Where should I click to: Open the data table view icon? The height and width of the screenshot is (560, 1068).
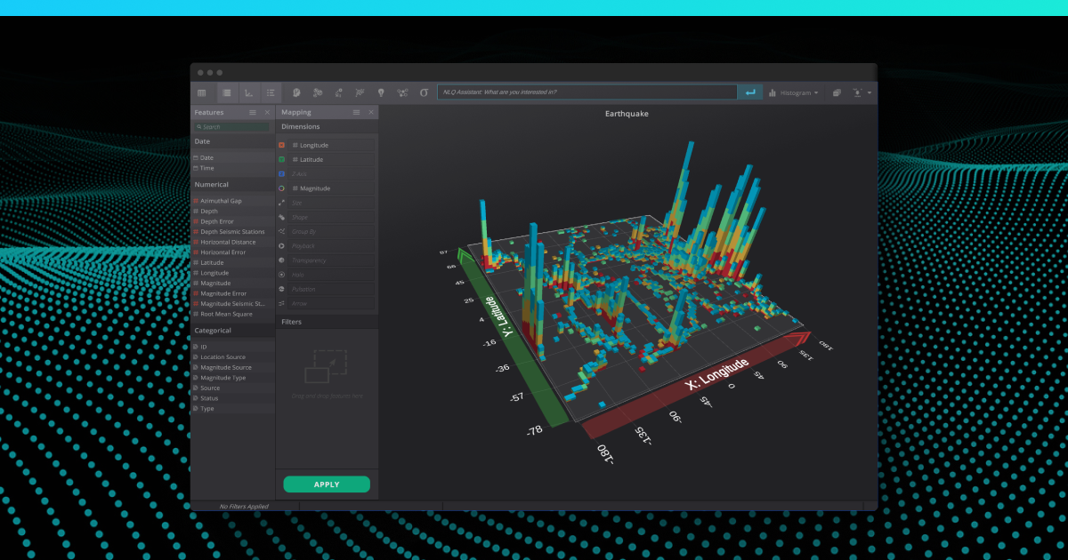click(202, 92)
